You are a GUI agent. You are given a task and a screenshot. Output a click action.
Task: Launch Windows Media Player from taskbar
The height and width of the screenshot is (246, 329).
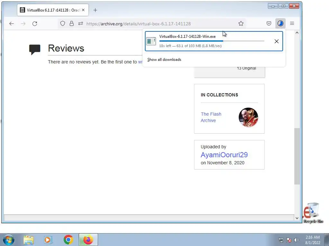tap(48, 240)
